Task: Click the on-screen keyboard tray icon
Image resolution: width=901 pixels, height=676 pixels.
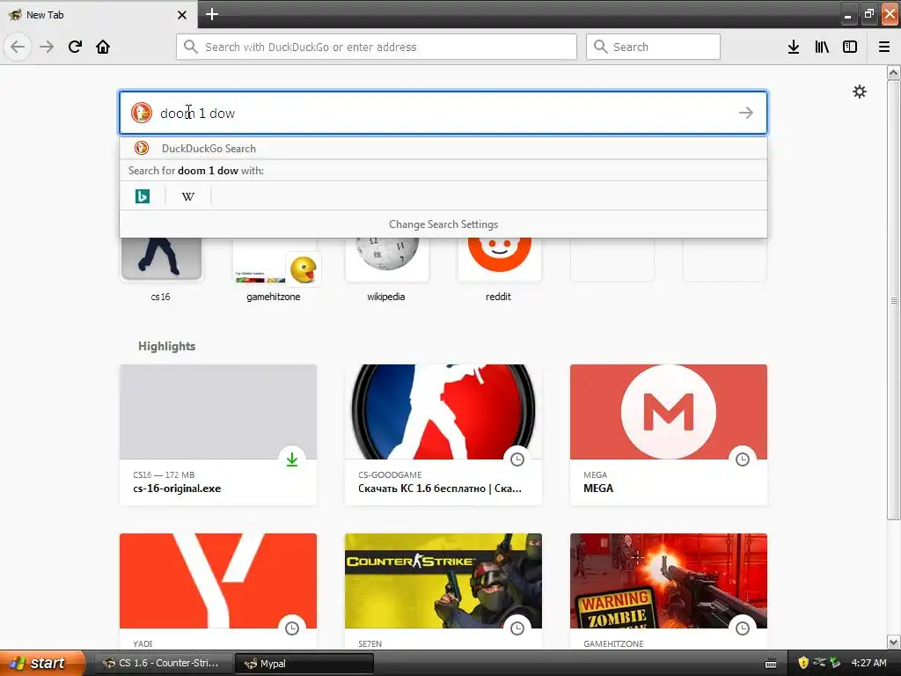Action: pos(771,664)
